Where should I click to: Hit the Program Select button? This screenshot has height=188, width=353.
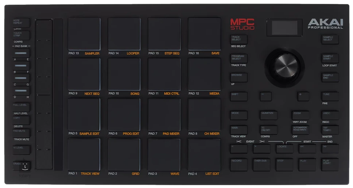click(x=238, y=58)
